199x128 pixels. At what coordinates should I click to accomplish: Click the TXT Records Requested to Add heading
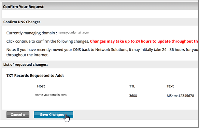(x=35, y=76)
